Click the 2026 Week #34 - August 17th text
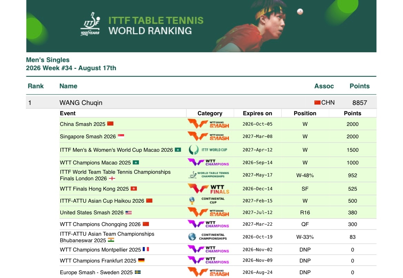This screenshot has height=278, width=403. (x=71, y=68)
